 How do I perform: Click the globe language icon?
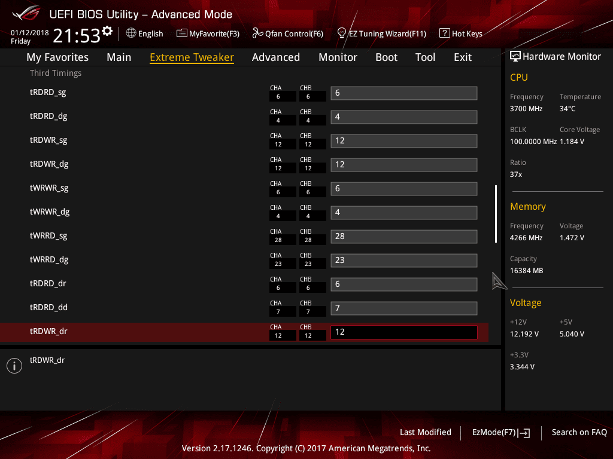pos(131,33)
